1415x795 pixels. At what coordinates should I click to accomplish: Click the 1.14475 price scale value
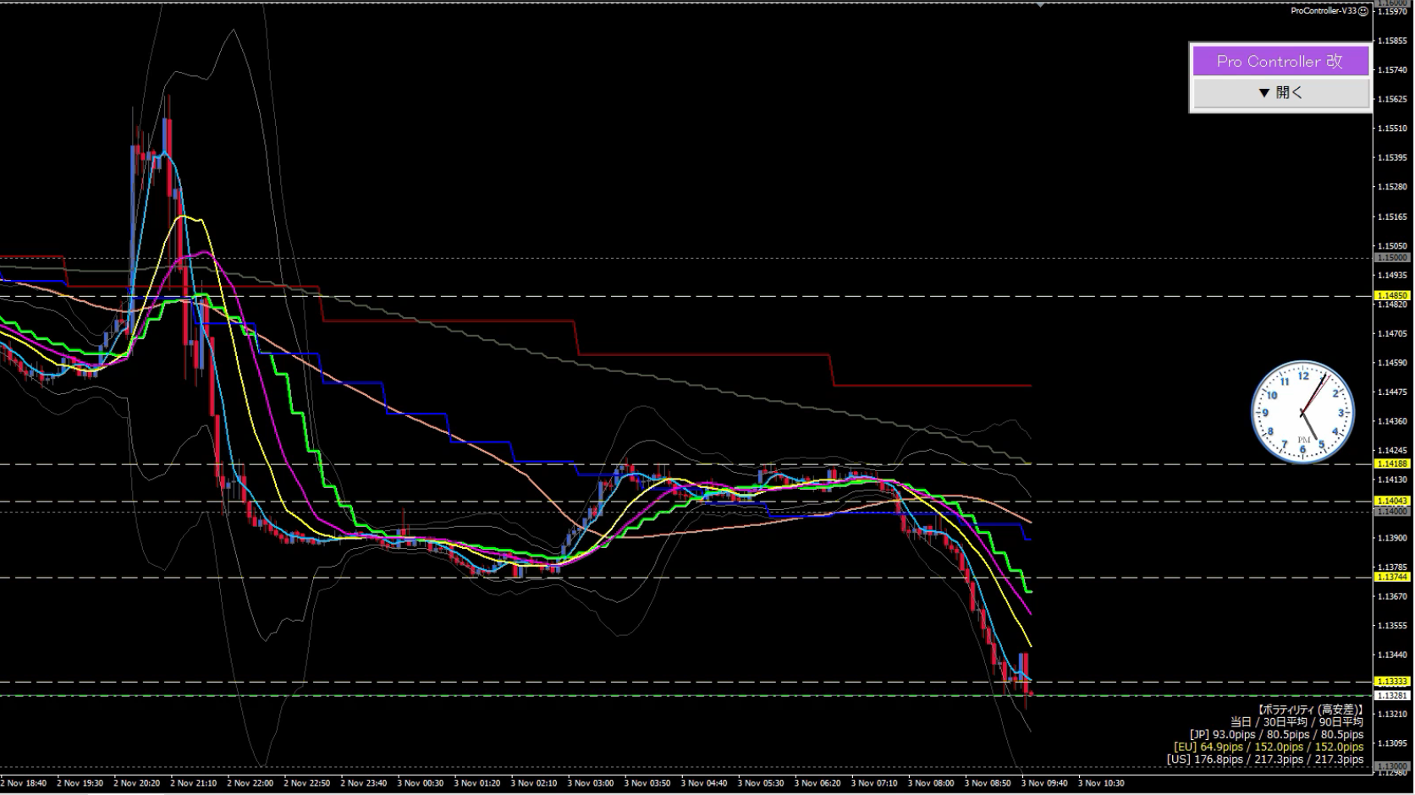[x=1393, y=392]
